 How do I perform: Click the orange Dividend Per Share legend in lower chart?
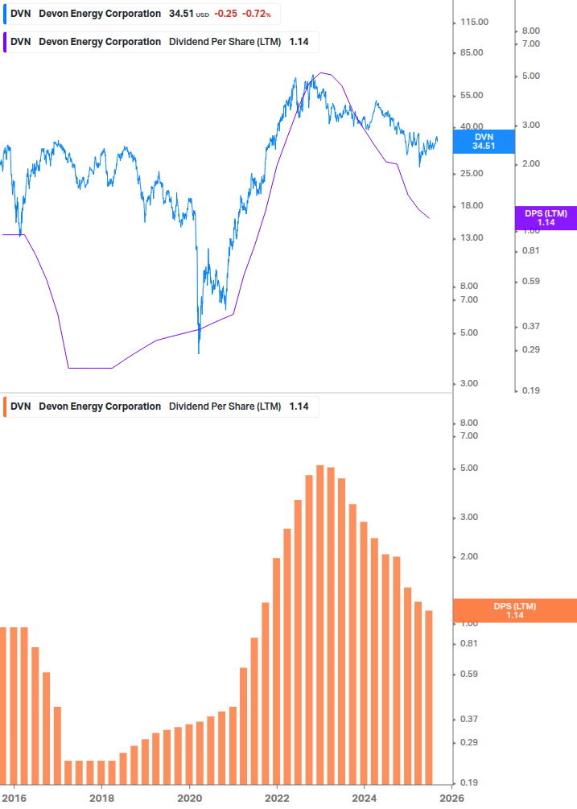(x=160, y=407)
